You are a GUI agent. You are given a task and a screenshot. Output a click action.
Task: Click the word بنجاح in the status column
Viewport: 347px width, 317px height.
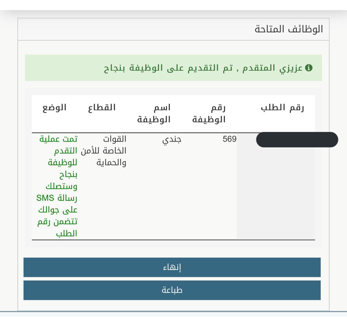tap(68, 175)
